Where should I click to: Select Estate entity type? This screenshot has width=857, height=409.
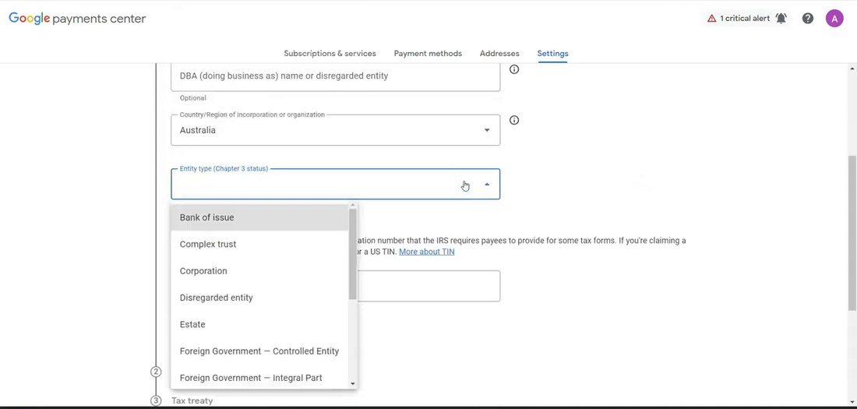coord(259,325)
